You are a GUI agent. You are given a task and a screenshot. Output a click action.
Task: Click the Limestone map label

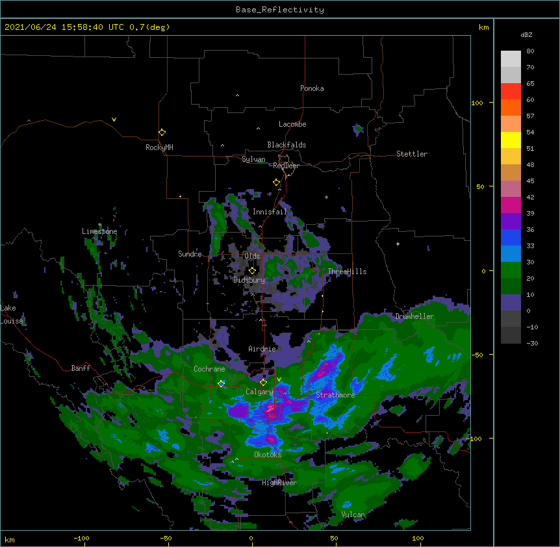click(99, 231)
